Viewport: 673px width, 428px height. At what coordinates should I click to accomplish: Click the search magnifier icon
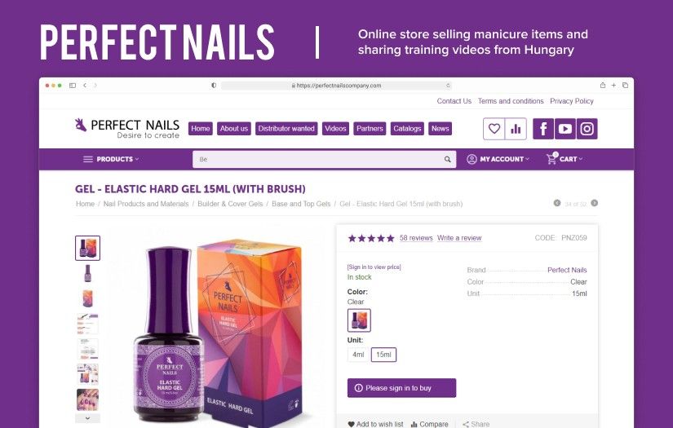[x=447, y=160]
